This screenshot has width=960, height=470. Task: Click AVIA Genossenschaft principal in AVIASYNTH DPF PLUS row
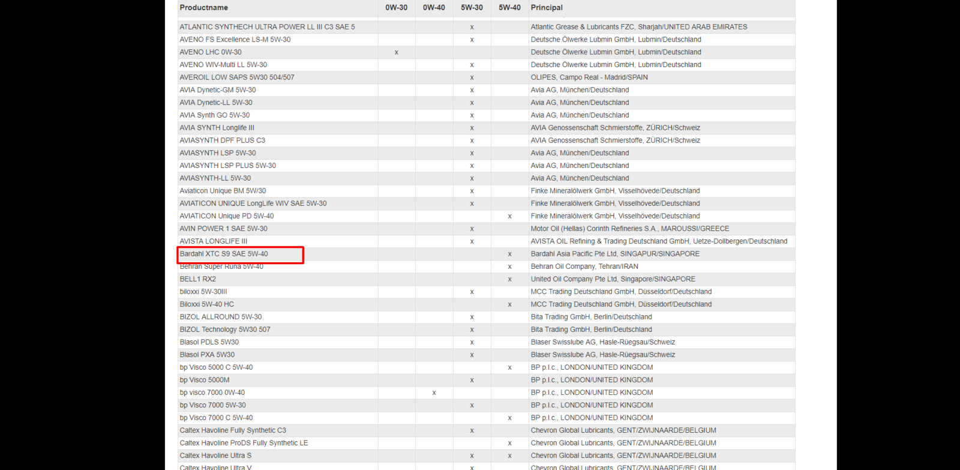coord(615,140)
